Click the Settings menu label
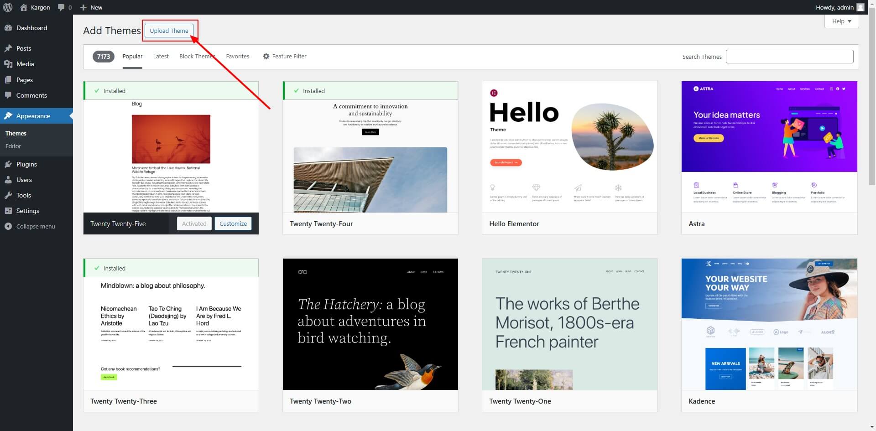The width and height of the screenshot is (876, 431). tap(28, 211)
